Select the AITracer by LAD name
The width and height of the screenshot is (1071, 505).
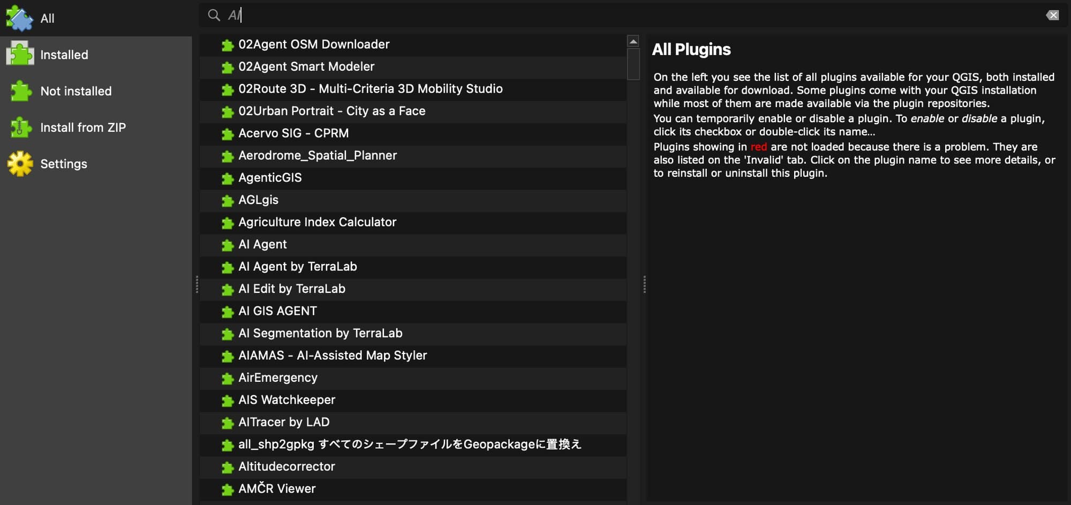[x=284, y=422]
